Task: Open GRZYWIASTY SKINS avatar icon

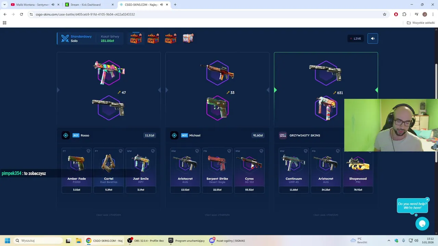Action: tap(283, 135)
